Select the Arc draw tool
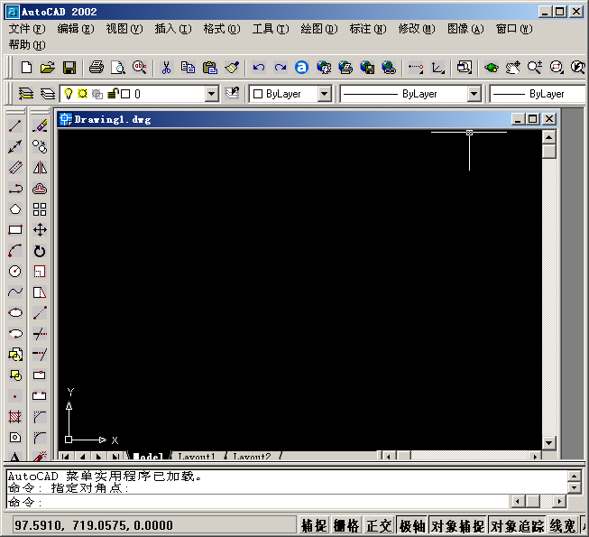 pos(15,251)
